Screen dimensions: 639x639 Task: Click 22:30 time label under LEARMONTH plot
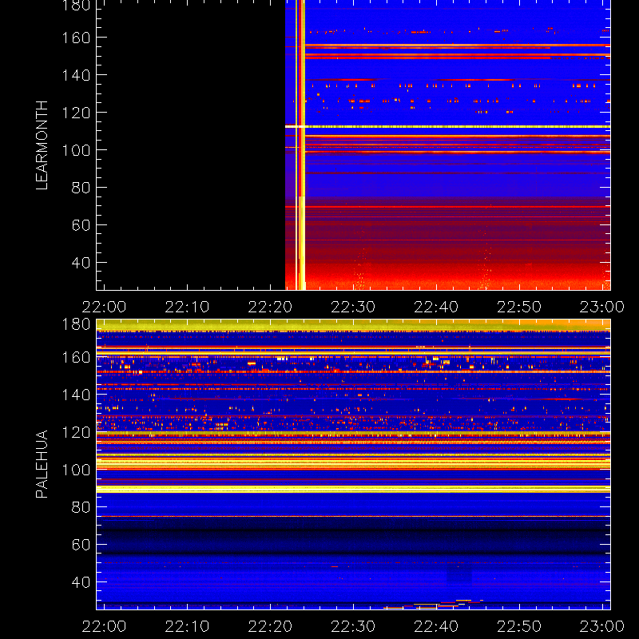point(353,307)
